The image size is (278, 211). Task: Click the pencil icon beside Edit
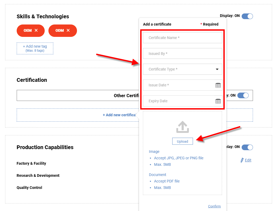pos(242,160)
